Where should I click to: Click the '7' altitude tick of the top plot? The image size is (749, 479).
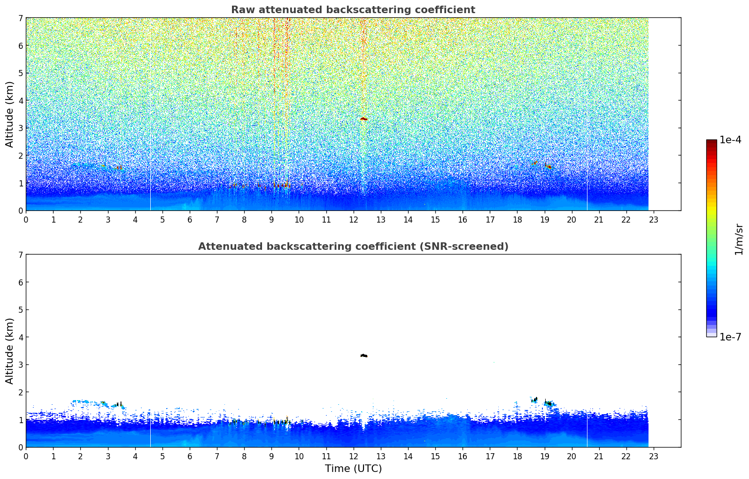click(20, 18)
